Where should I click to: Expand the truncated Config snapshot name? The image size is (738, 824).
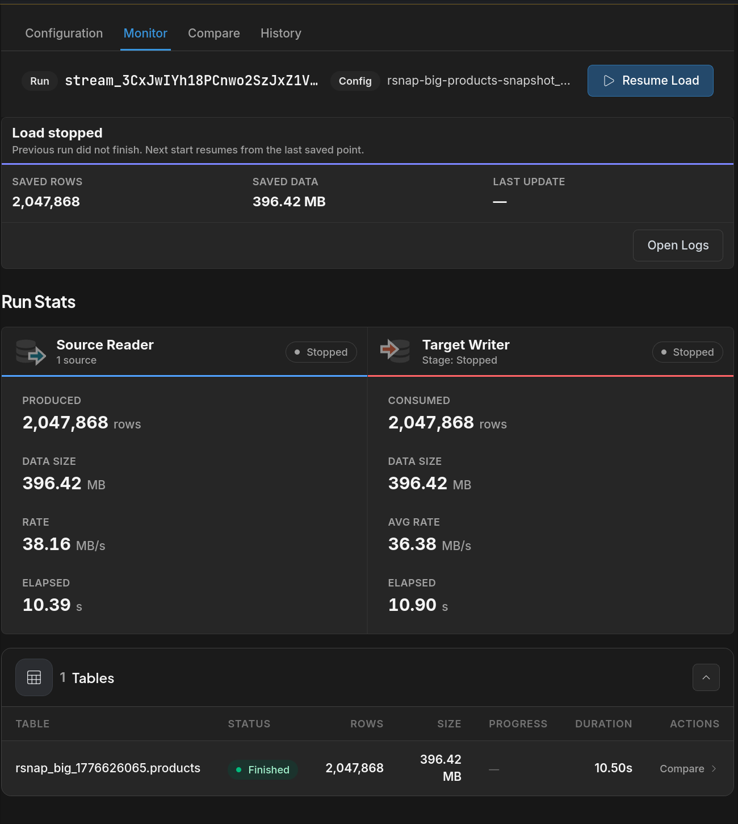tap(479, 81)
